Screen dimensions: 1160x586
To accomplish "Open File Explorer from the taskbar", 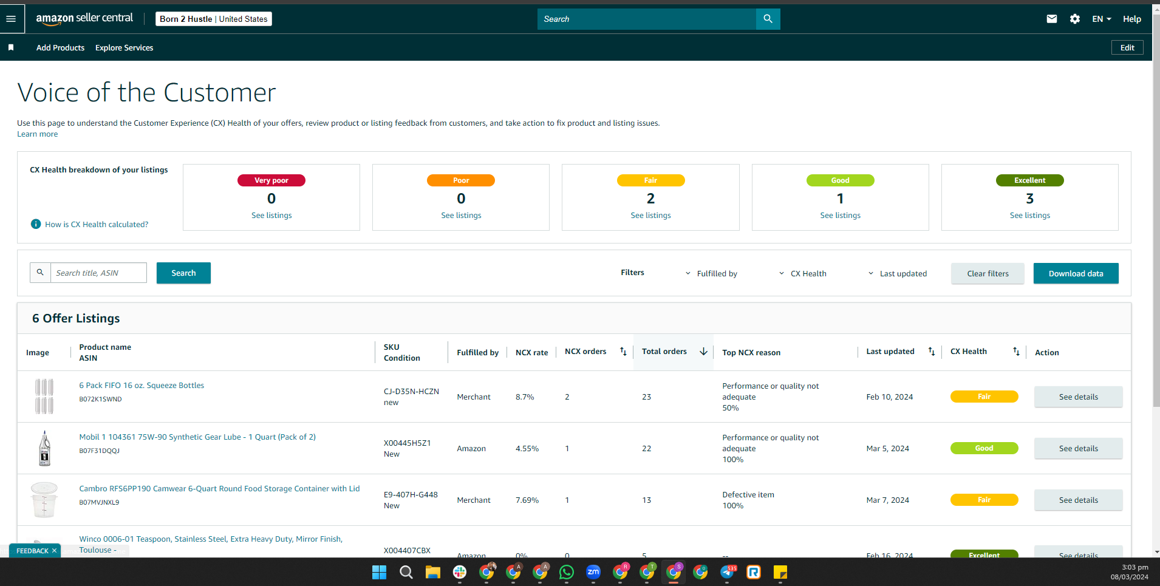I will (433, 572).
